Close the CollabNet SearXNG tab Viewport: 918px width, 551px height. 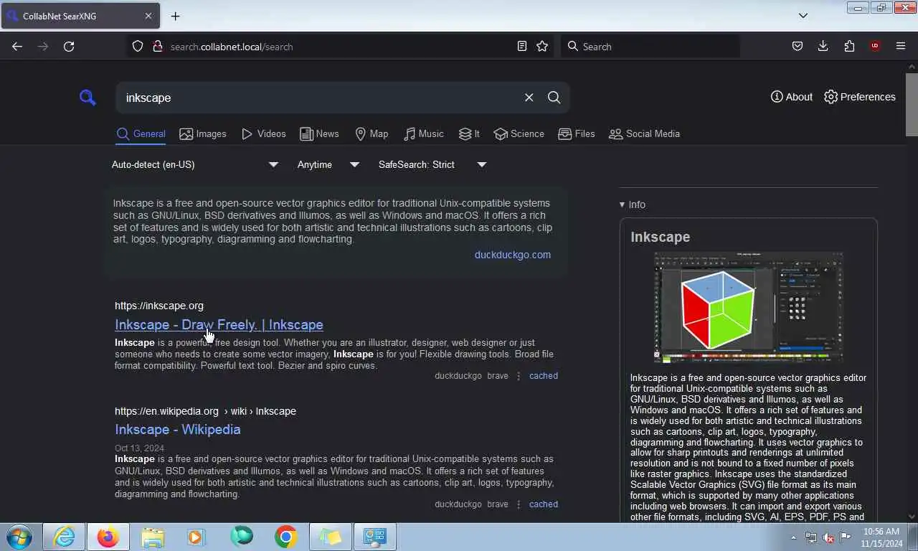148,16
